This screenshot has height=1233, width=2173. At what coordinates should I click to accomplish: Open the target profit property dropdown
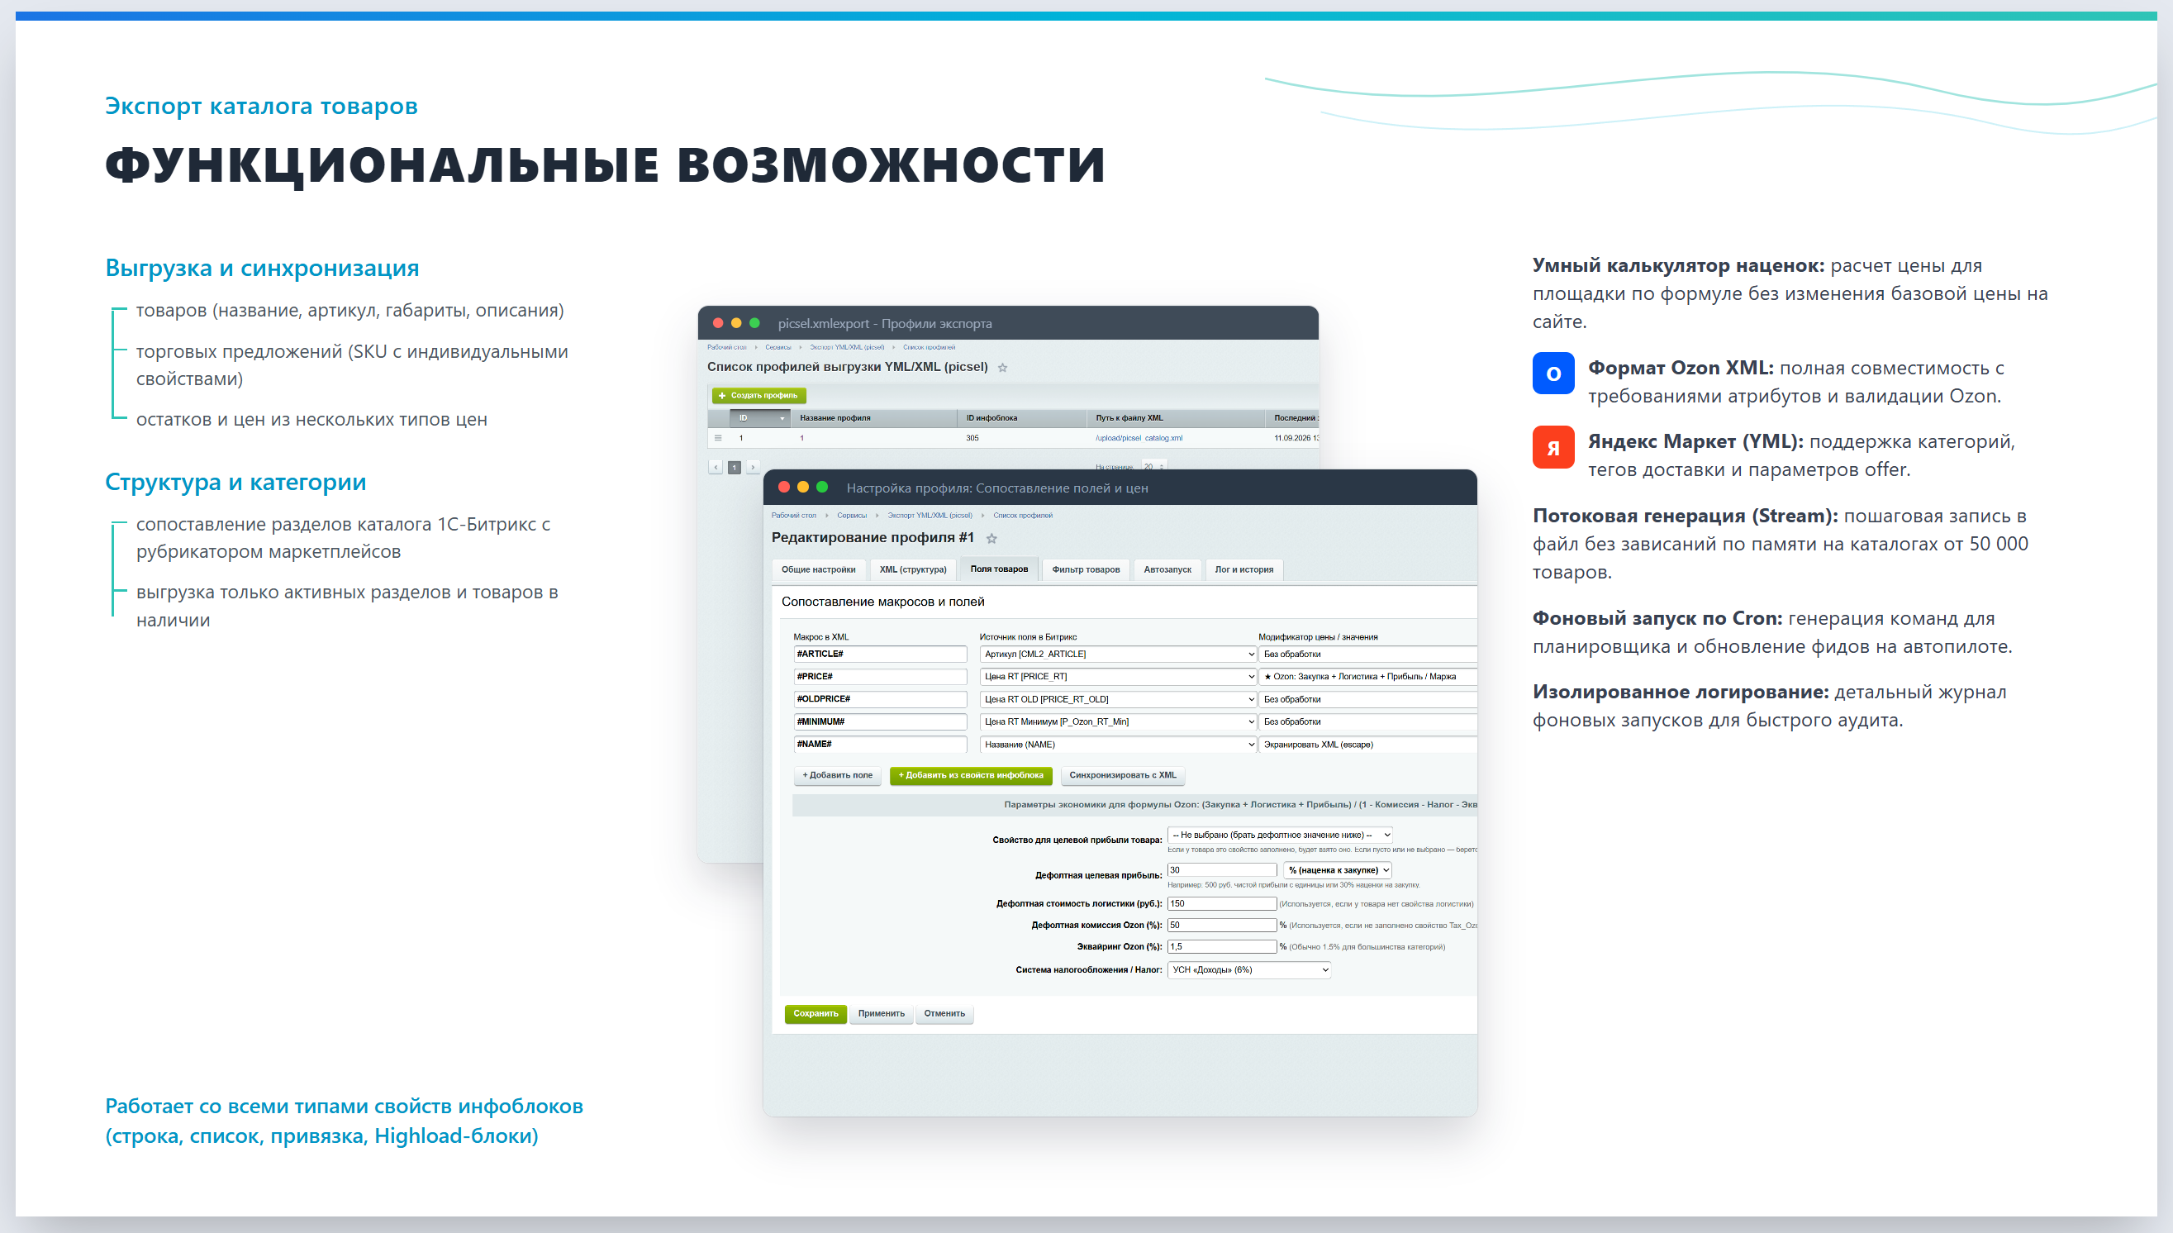[x=1279, y=835]
